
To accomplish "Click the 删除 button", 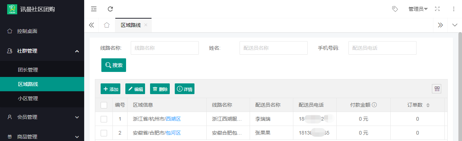I will pos(160,89).
